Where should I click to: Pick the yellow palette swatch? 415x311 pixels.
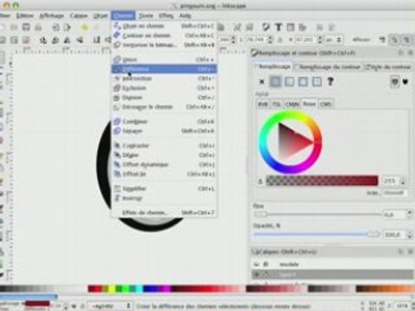tap(112, 289)
